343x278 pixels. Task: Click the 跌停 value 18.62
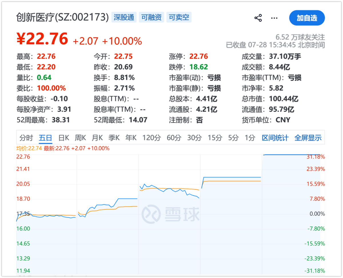click(199, 67)
